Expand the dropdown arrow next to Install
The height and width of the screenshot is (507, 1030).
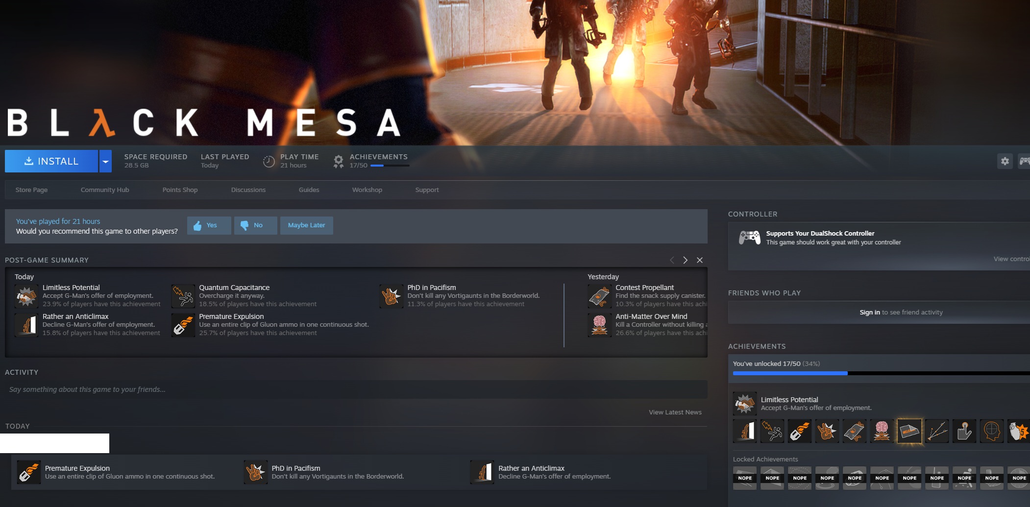coord(105,161)
